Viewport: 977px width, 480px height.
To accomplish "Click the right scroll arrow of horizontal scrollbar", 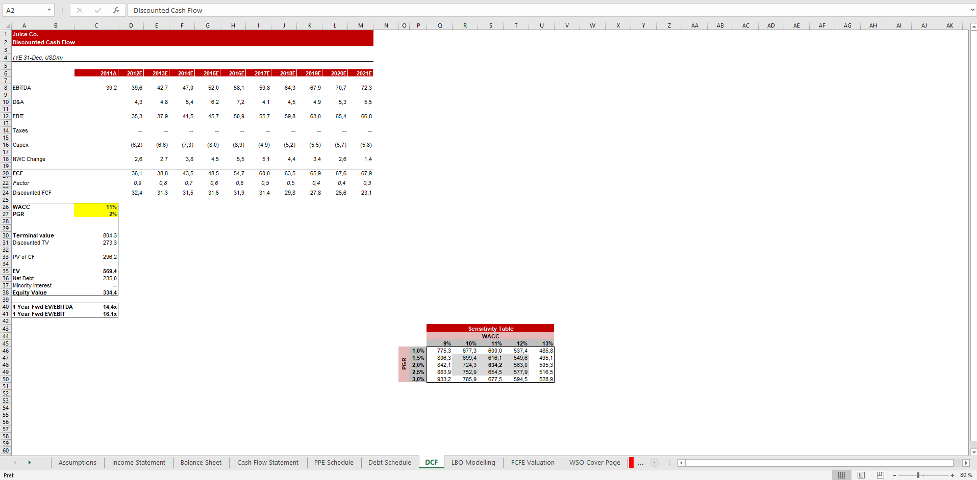I will [x=966, y=463].
